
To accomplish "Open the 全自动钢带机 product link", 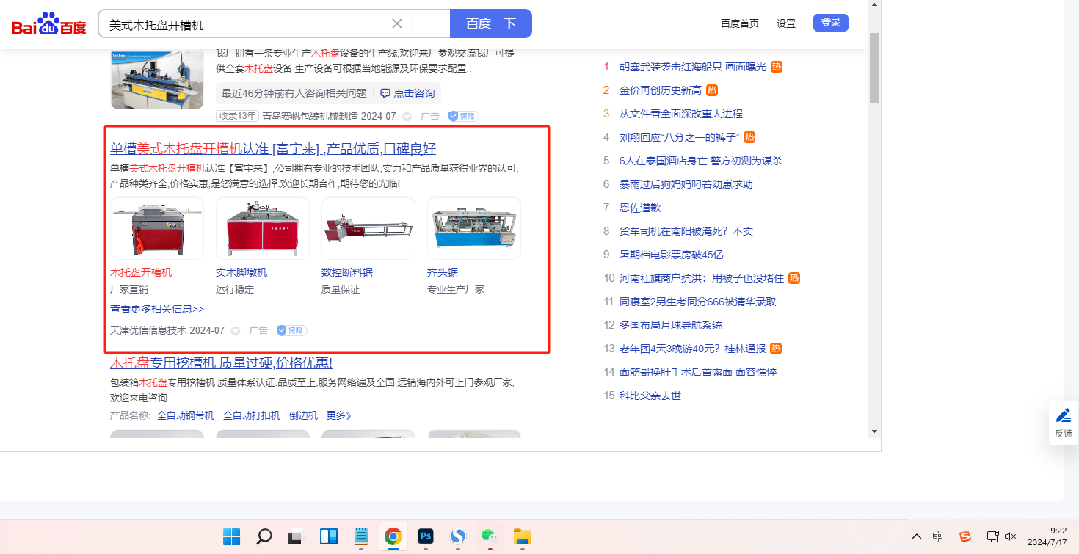I will pyautogui.click(x=186, y=415).
